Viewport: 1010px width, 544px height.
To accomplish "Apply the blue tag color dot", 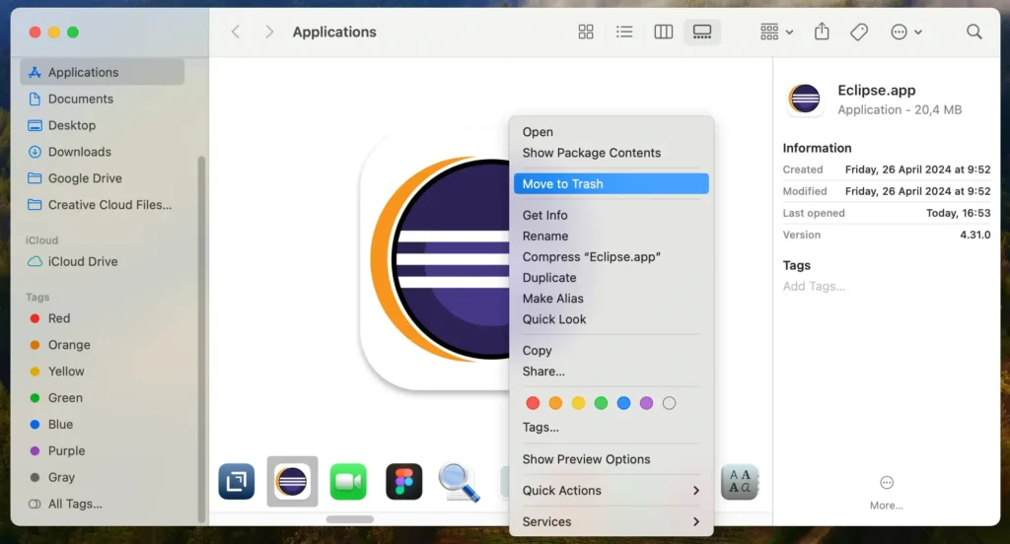I will click(623, 403).
